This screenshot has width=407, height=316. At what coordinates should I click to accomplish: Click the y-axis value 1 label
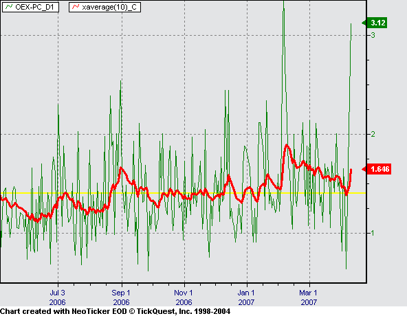click(373, 233)
